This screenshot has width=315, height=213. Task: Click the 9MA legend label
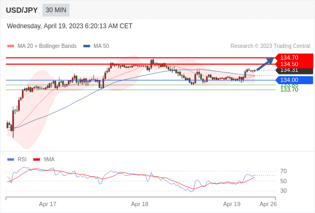[x=49, y=160]
